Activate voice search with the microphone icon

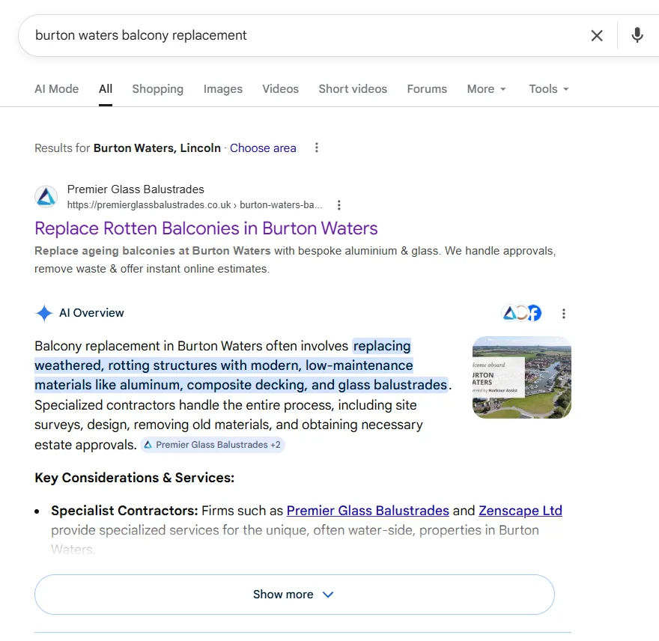click(637, 35)
